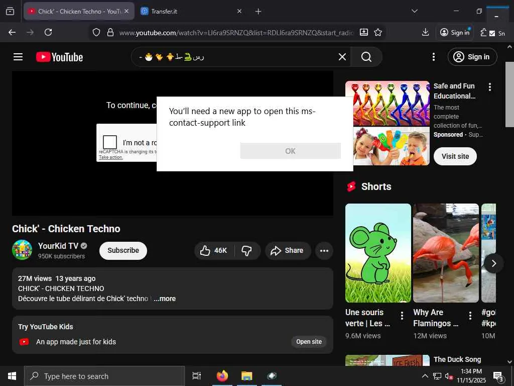The height and width of the screenshot is (386, 514).
Task: Open Une souris verte short thumbnail
Action: (378, 253)
